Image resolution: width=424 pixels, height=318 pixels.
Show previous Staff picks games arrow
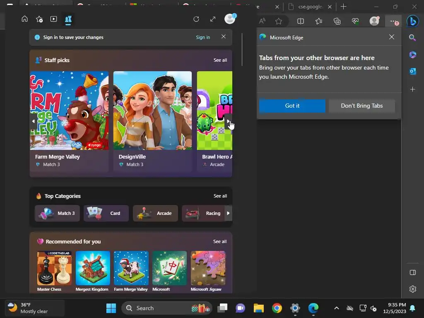tap(34, 121)
